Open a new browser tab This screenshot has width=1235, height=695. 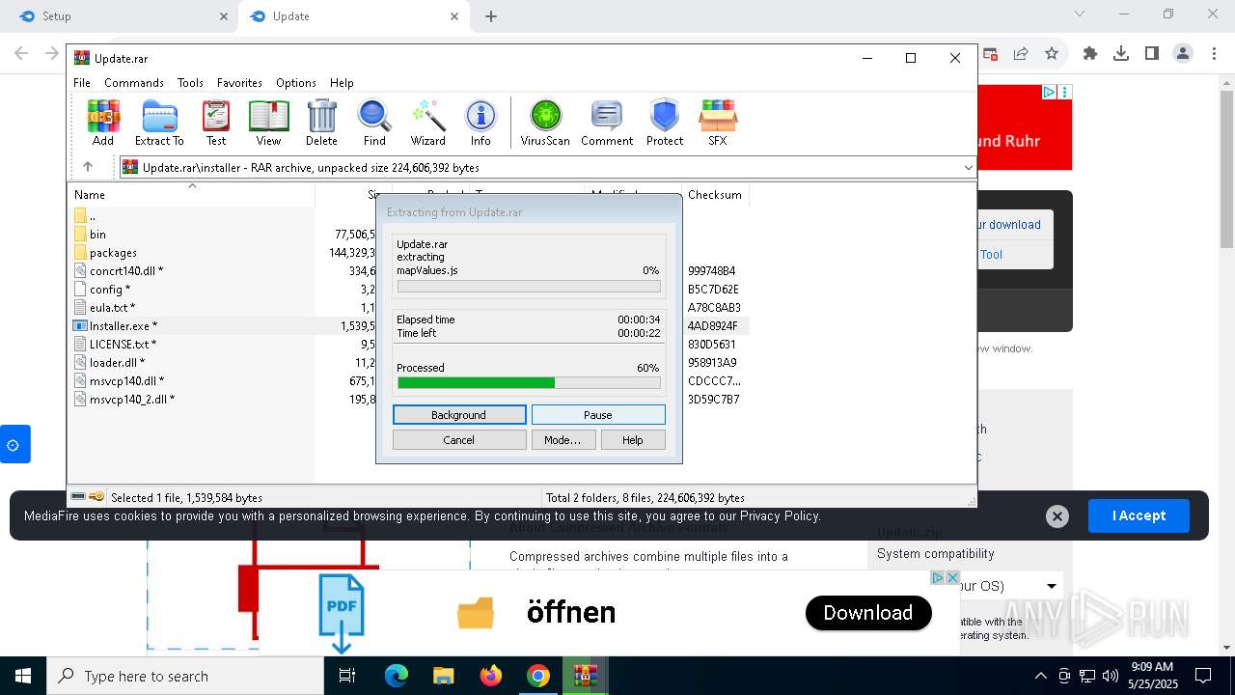pyautogui.click(x=491, y=15)
